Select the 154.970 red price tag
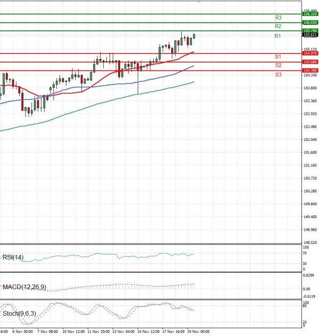Image resolution: width=319 pixels, height=336 pixels. 309,54
